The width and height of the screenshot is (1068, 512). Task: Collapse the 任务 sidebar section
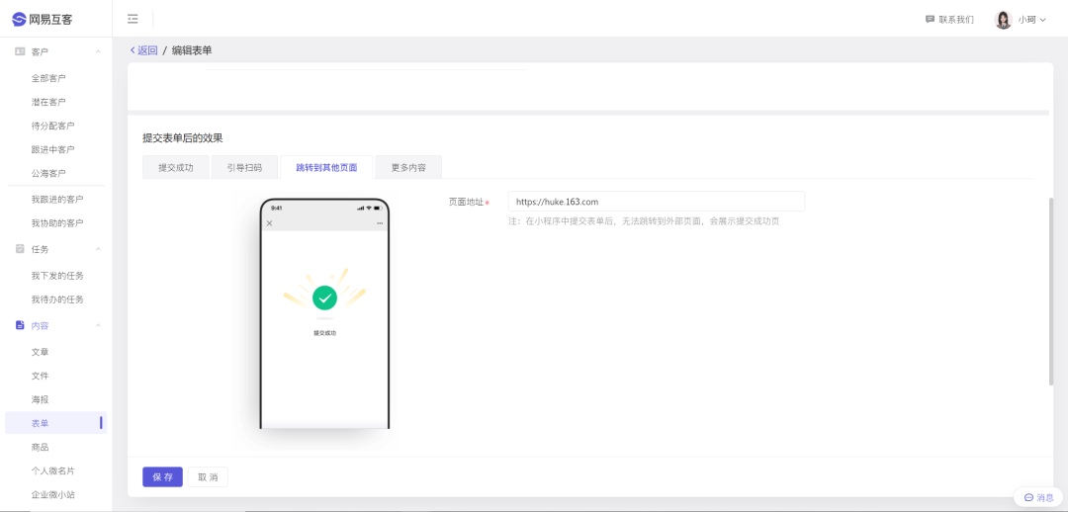point(97,249)
